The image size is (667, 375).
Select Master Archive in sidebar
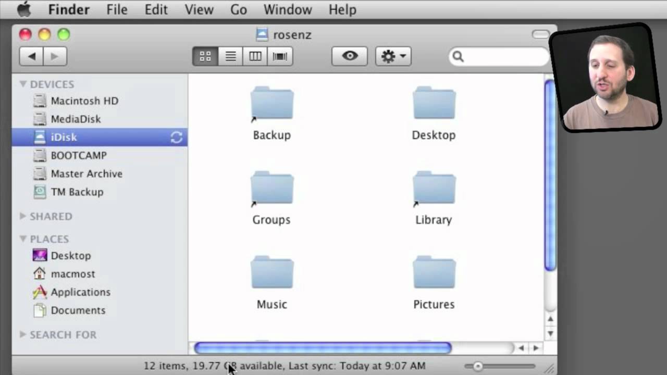(100, 173)
